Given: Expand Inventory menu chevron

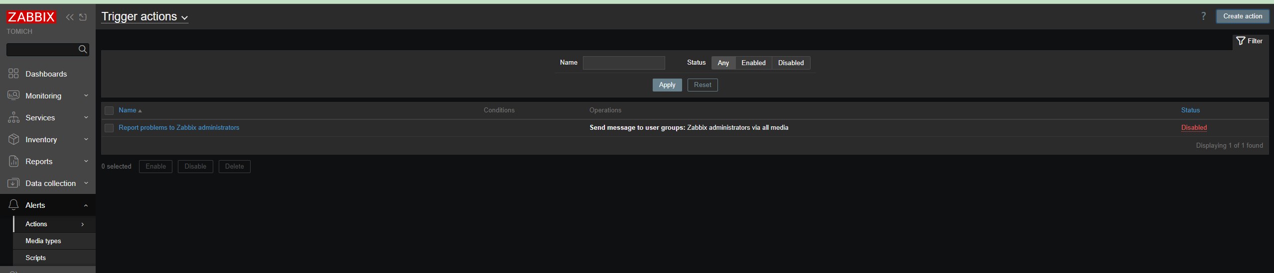Looking at the screenshot, I should coord(86,139).
